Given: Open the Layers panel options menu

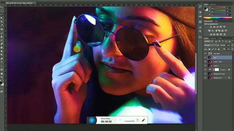Looking at the screenshot, I should point(233,38).
